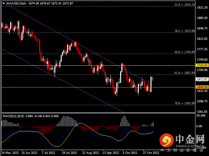The image size is (209, 156).
Task: Click the 50.0 = 1760.89 Fibonacci label
Action: pyautogui.click(x=185, y=52)
